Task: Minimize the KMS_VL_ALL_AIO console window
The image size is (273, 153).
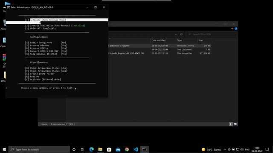Action: pos(87,7)
